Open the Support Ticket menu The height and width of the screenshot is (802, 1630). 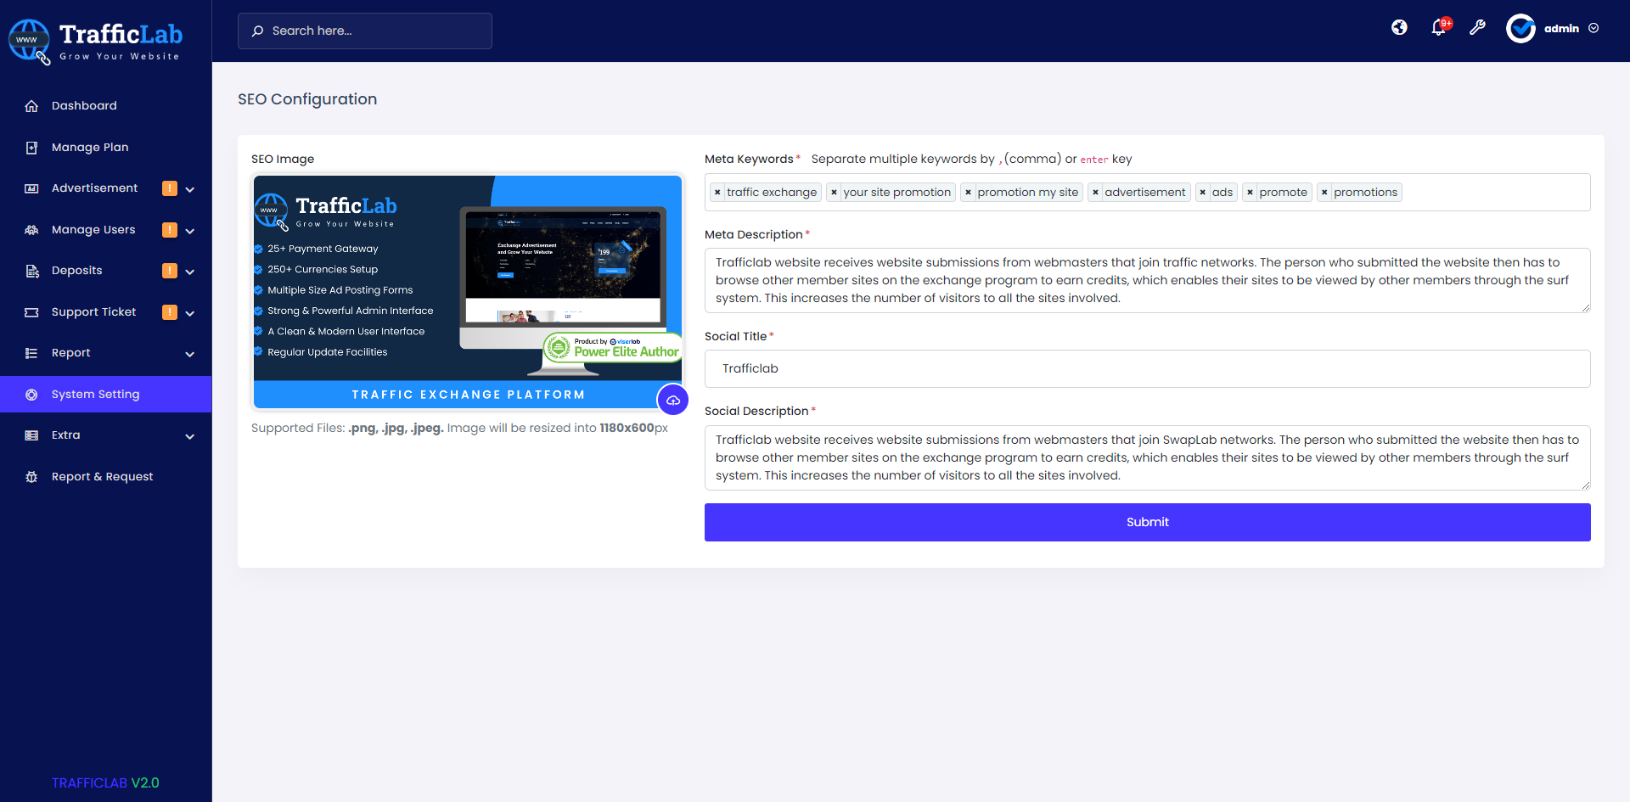[x=92, y=311]
